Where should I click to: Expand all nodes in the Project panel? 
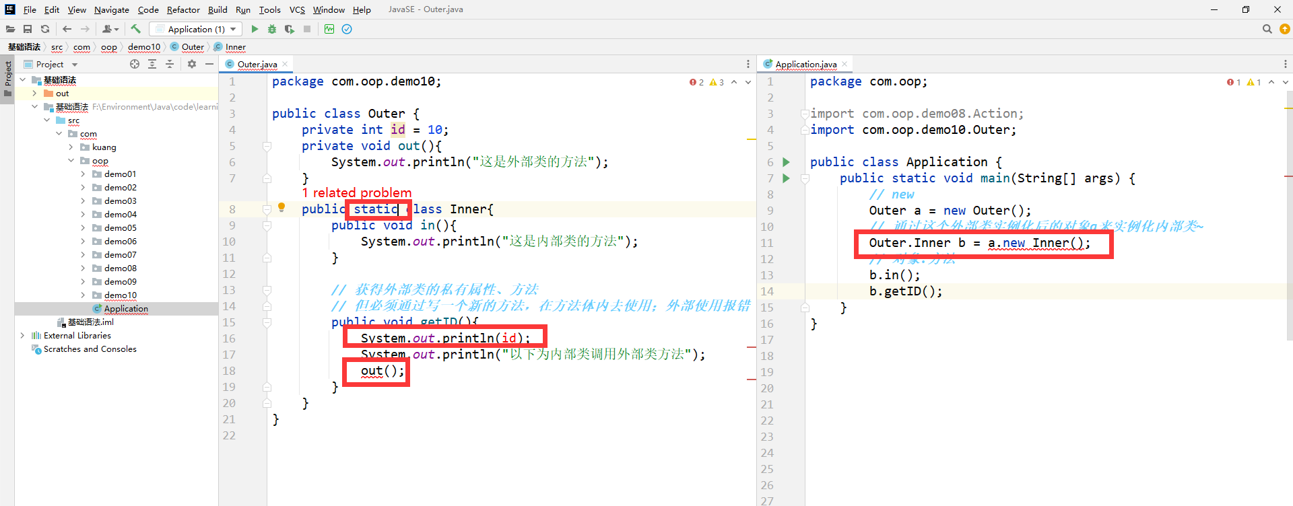152,64
